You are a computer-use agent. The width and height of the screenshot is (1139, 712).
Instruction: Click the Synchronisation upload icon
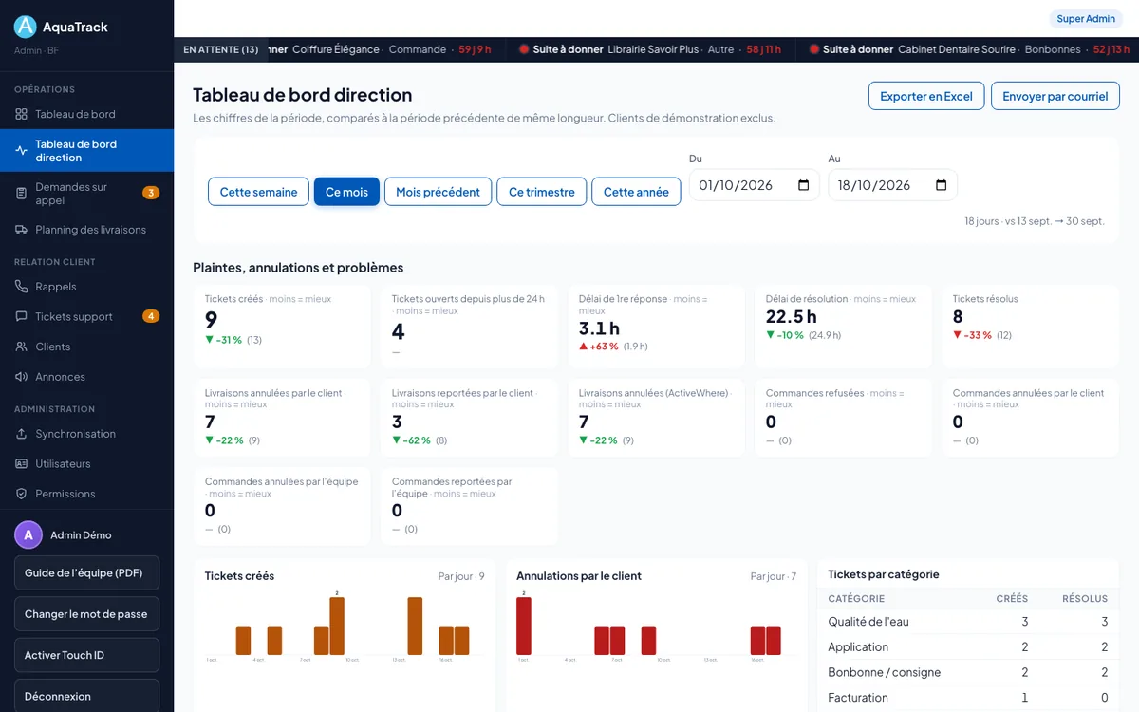click(x=22, y=434)
